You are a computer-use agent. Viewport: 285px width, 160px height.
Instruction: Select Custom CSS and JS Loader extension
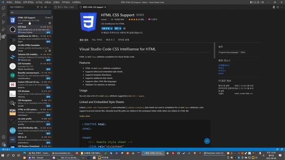pyautogui.click(x=30, y=85)
